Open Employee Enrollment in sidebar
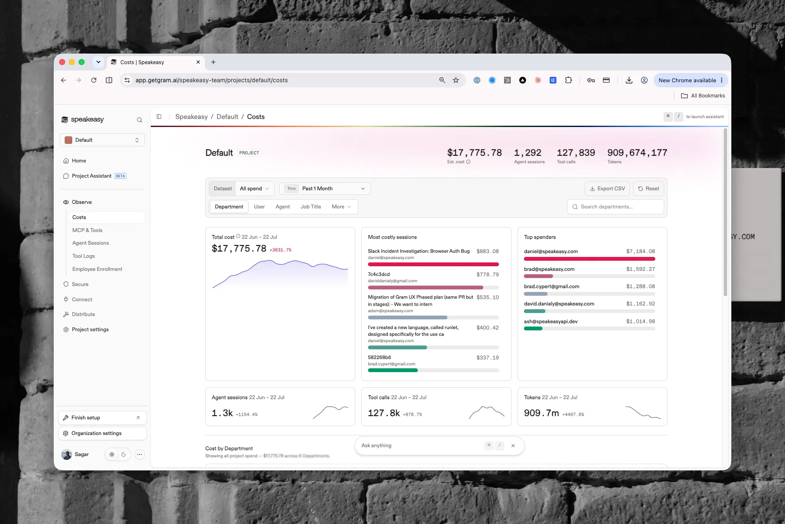 click(x=97, y=269)
